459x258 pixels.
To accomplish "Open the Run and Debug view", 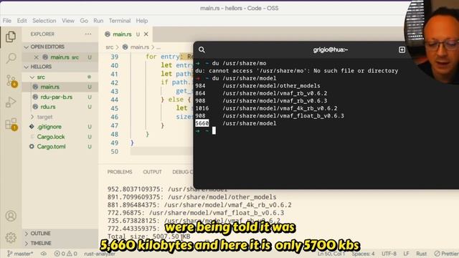I will click(11, 102).
